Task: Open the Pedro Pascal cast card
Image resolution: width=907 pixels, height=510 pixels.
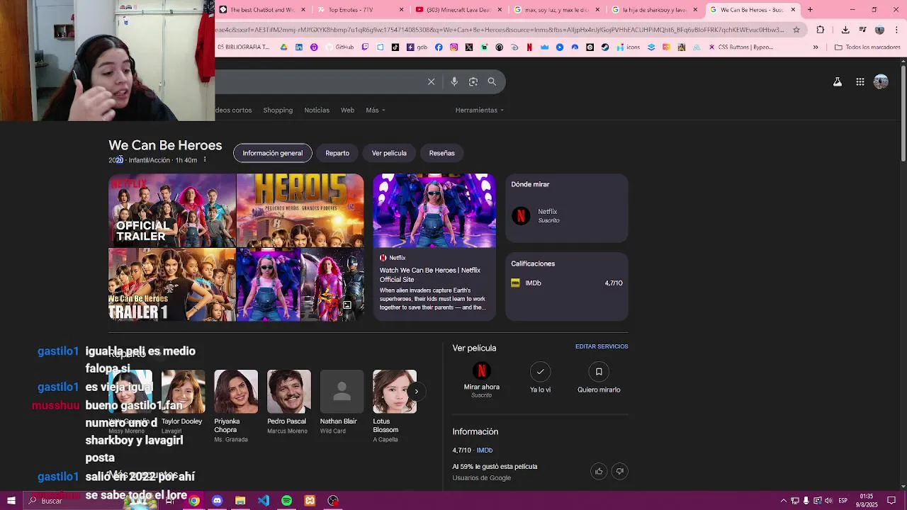Action: [288, 401]
